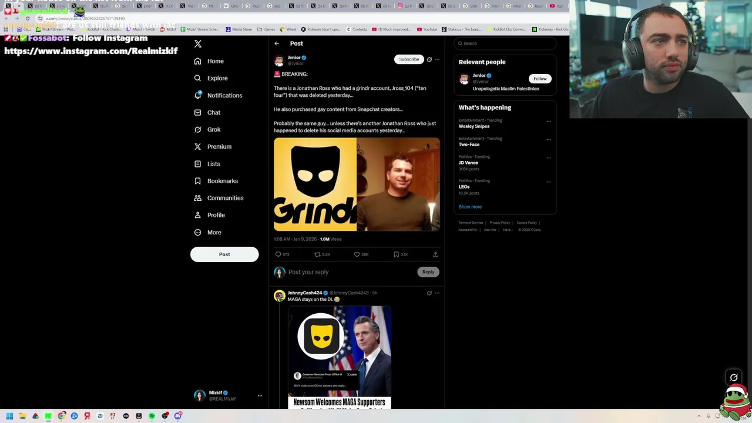
Task: Click the X Search box
Action: (x=505, y=43)
